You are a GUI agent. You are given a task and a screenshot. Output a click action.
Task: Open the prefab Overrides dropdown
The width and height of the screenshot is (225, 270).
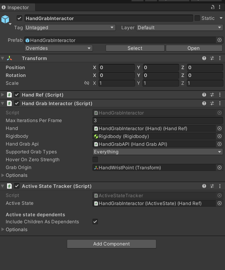59,48
